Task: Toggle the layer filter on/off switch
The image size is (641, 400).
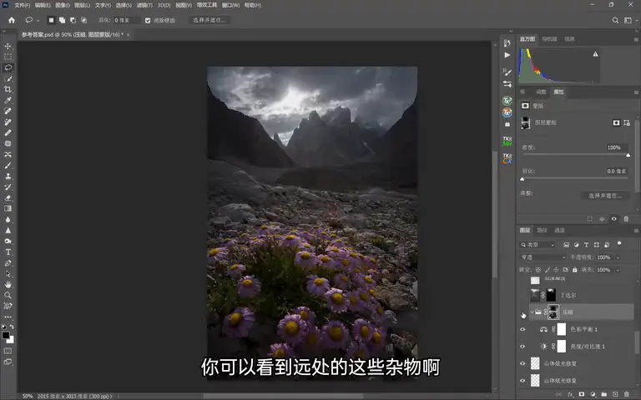Action: point(619,243)
